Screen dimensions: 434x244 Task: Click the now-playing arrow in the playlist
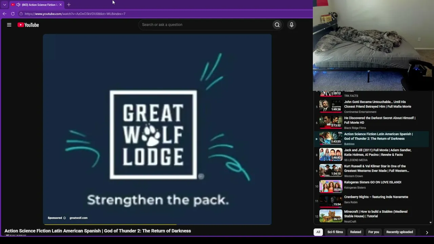[317, 139]
